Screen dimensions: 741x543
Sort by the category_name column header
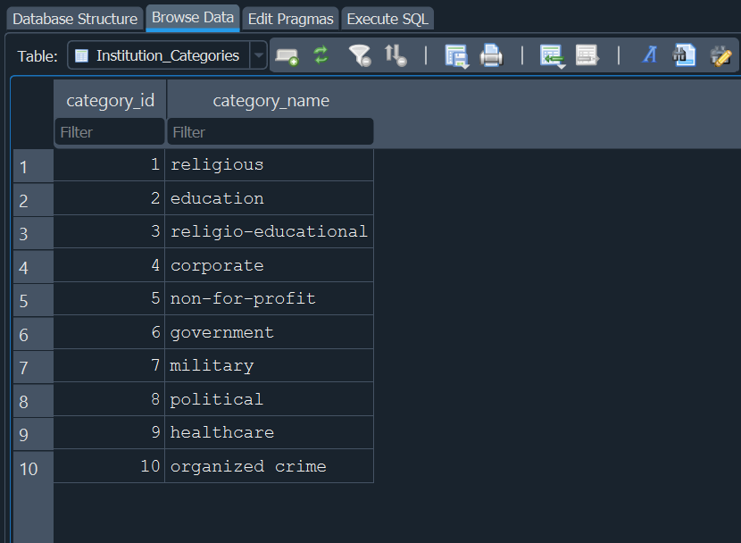point(271,100)
